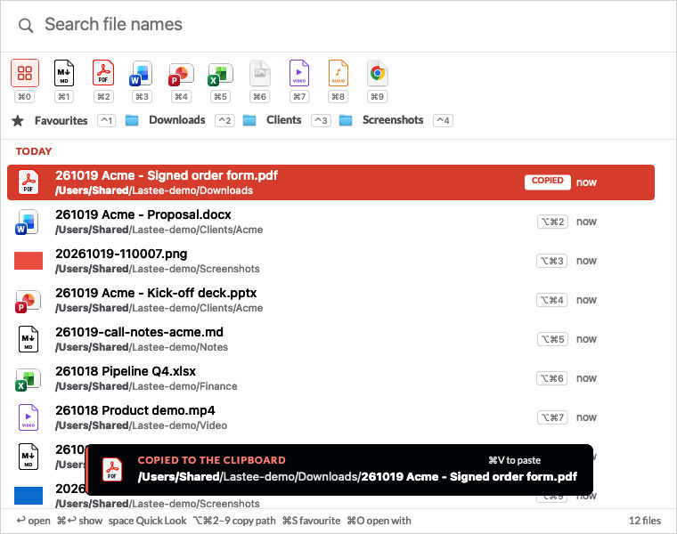Click the open hint in footer

click(34, 521)
